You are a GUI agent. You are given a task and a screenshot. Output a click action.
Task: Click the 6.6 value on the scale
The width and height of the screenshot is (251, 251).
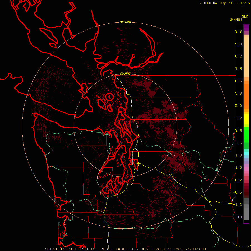(238, 81)
